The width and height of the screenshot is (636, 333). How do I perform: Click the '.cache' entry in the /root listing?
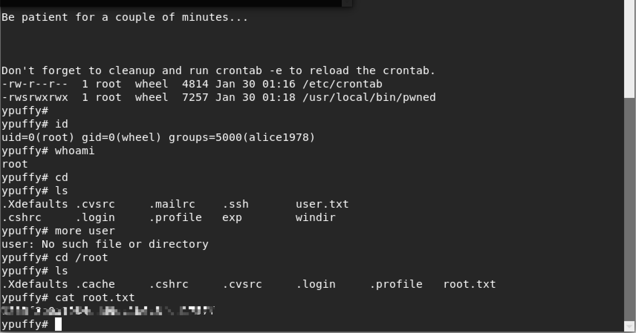click(x=95, y=284)
